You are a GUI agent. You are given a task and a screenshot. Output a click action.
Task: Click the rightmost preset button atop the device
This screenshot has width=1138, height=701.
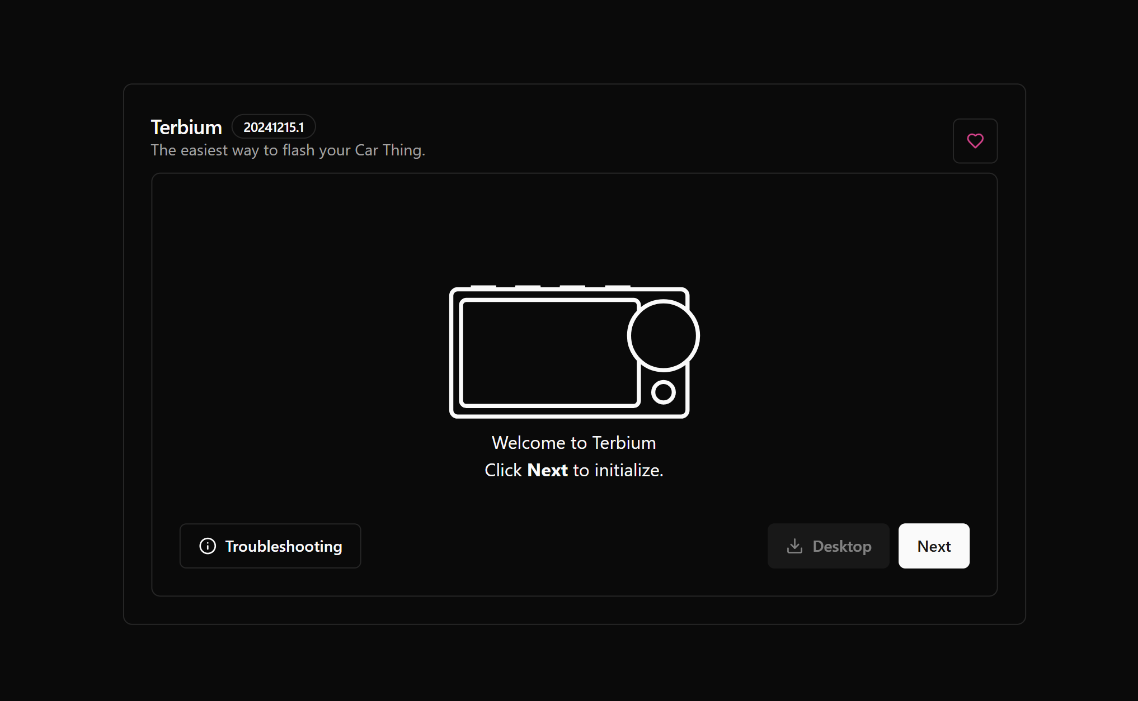[x=618, y=287]
